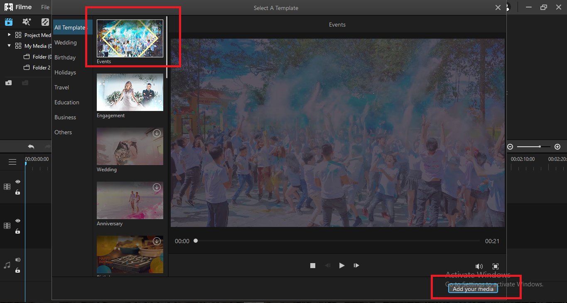This screenshot has height=303, width=567.
Task: Click the fullscreen preview icon
Action: click(495, 266)
